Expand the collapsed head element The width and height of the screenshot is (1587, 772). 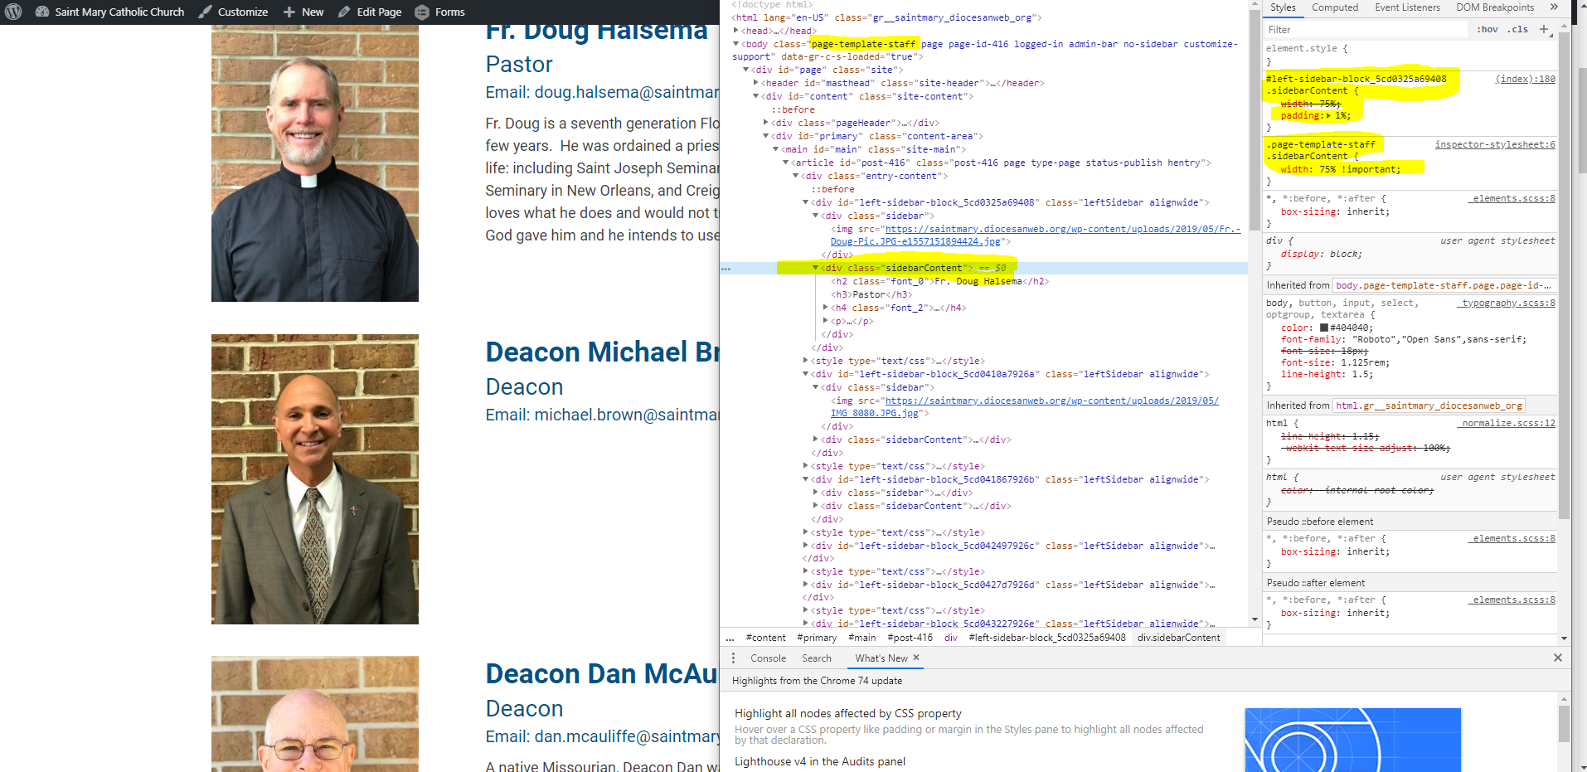pos(735,31)
